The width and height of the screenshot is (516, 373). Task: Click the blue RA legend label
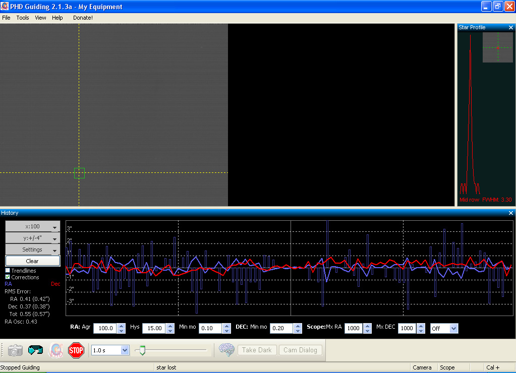click(8, 284)
